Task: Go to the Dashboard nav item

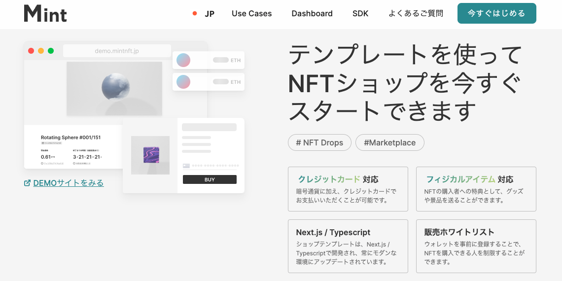Action: (x=312, y=14)
